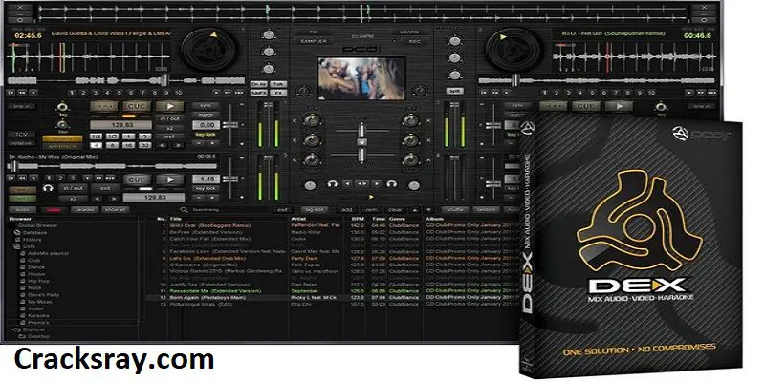
Task: Open the FX panel in the center section
Action: coord(314,32)
